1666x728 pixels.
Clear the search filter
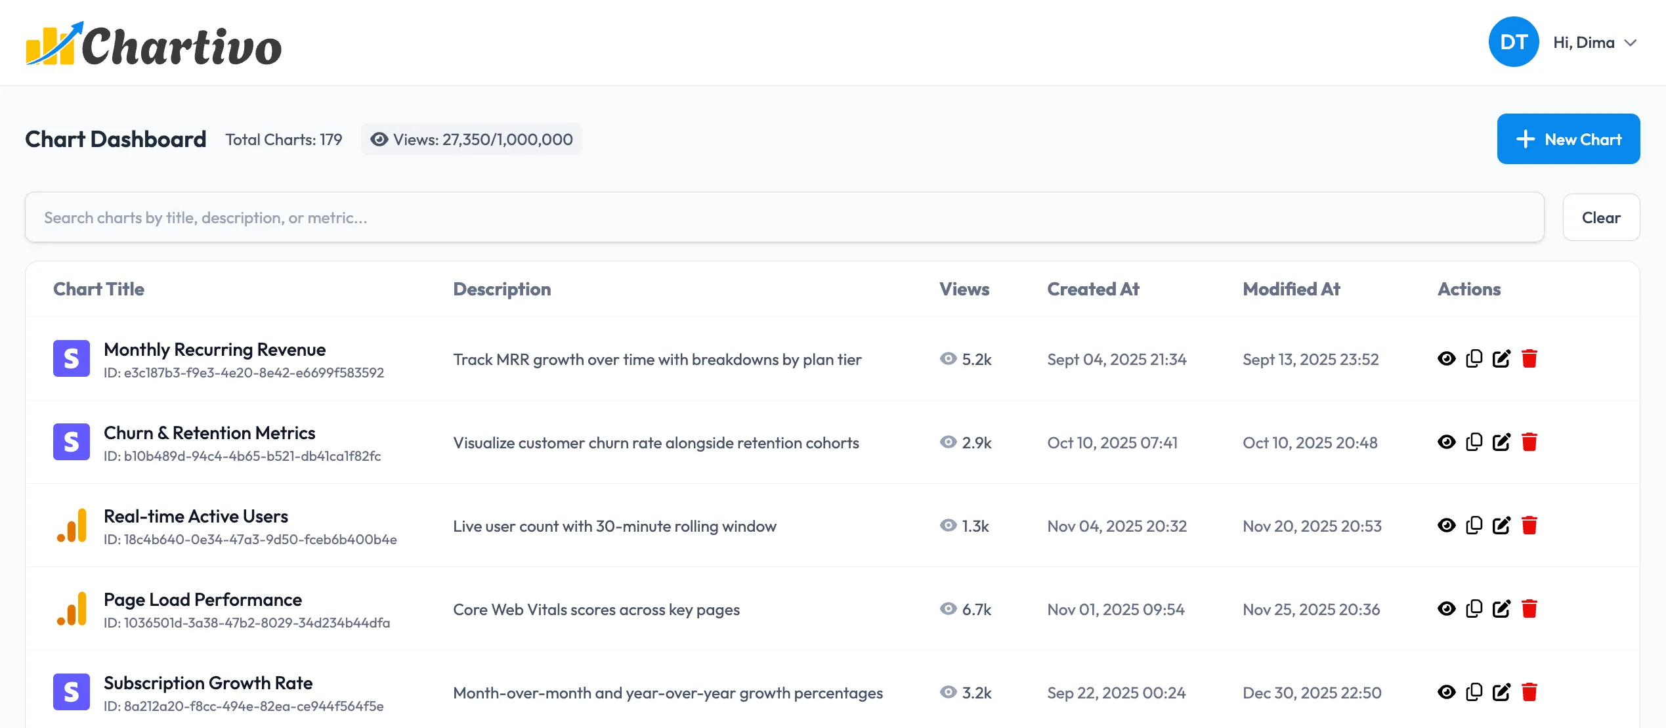tap(1601, 217)
